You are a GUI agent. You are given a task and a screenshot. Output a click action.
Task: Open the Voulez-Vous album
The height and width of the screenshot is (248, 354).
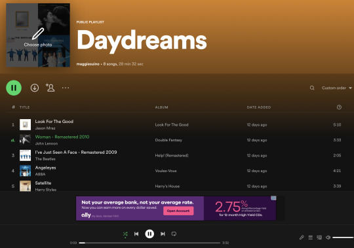(x=166, y=171)
